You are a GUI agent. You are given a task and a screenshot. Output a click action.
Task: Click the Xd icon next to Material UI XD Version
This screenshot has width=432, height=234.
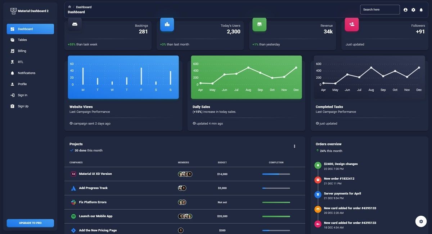[x=73, y=174]
